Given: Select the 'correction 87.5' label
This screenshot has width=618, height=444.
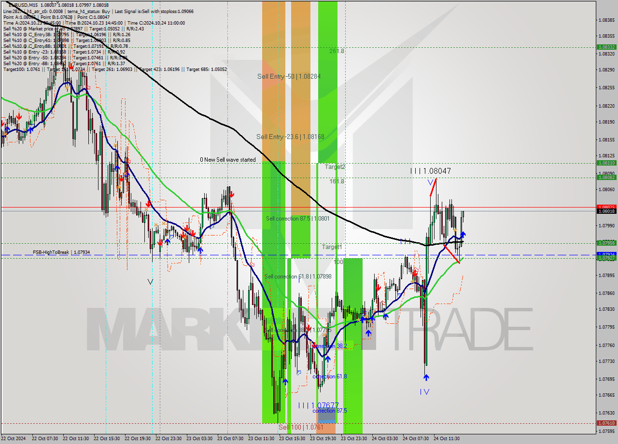Looking at the screenshot, I should [329, 411].
